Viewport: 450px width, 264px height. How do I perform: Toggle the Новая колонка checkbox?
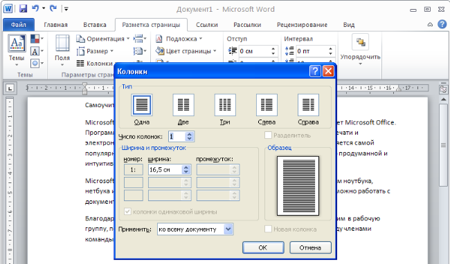tap(268, 229)
